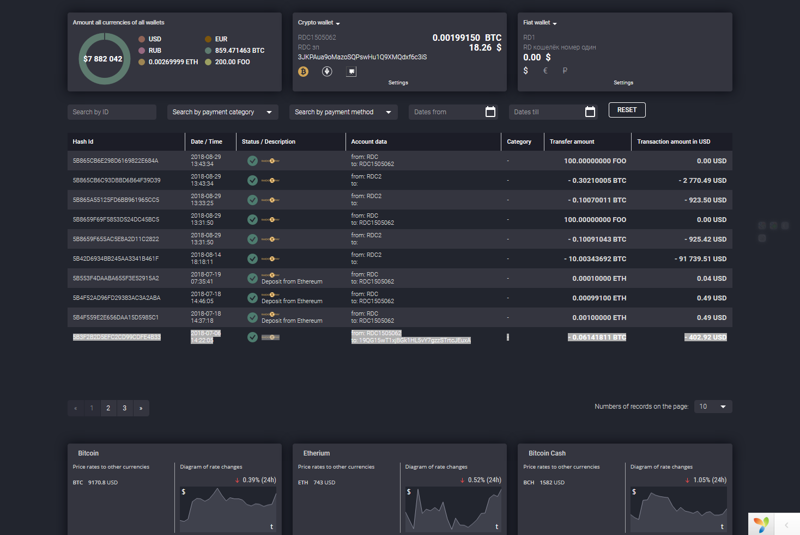Click status checkmark for hash 5B4F52AD96FD29383AC3A2ABA

[x=252, y=298]
